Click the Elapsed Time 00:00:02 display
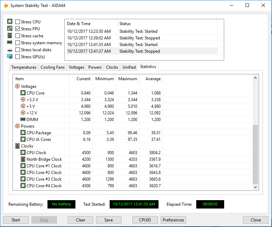Screen dimensions: 272x227 tap(210, 204)
